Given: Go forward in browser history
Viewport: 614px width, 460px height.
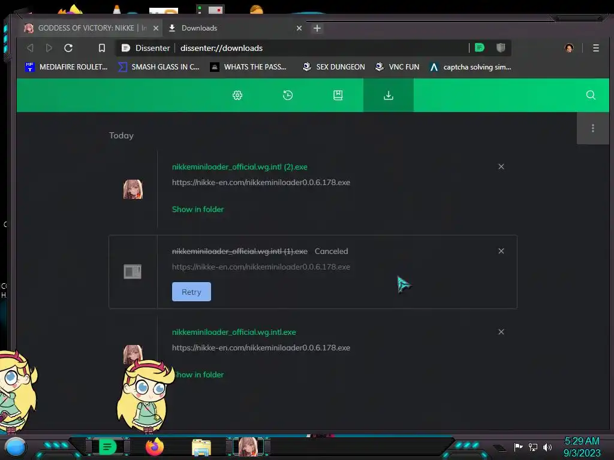Looking at the screenshot, I should tap(49, 48).
